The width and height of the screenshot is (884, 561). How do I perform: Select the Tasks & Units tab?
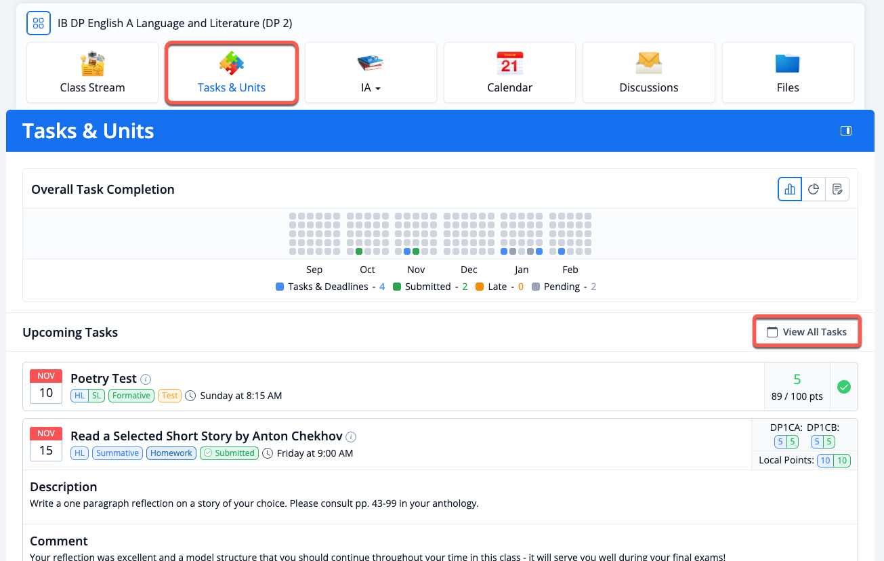231,73
